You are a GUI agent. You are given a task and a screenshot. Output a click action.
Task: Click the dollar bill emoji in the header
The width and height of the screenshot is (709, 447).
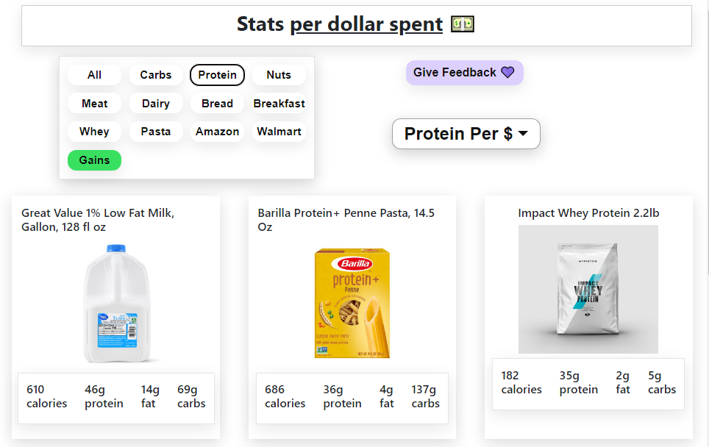tap(463, 24)
